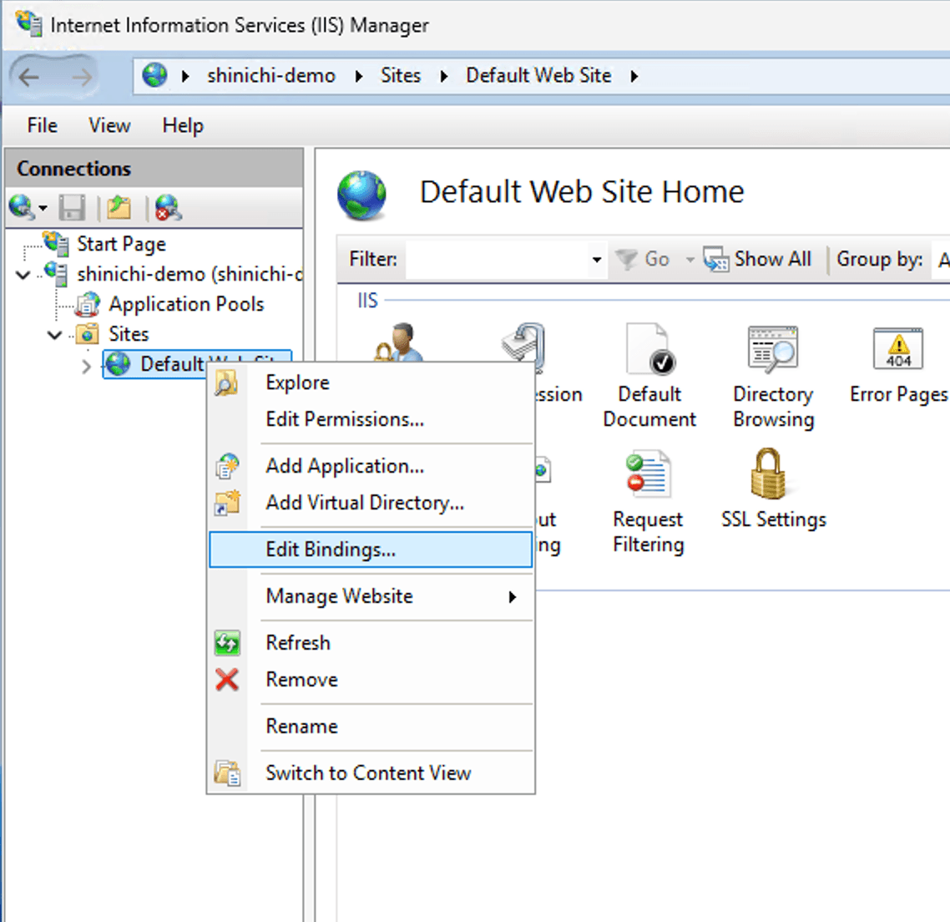
Task: Open the View menu
Action: tap(109, 125)
